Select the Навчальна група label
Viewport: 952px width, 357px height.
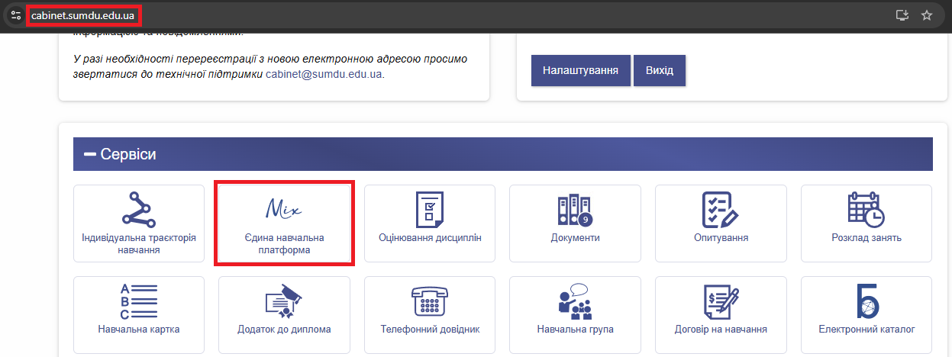[x=576, y=330]
